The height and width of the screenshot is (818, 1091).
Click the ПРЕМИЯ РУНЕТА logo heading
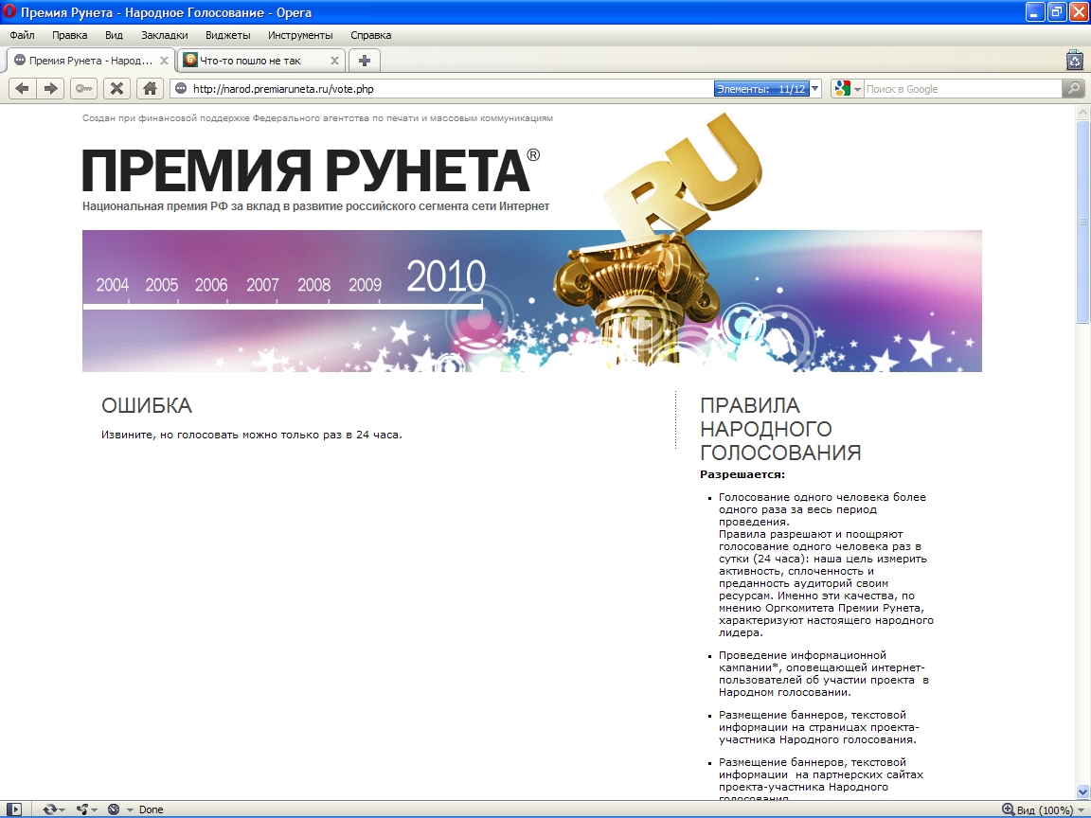[x=311, y=170]
